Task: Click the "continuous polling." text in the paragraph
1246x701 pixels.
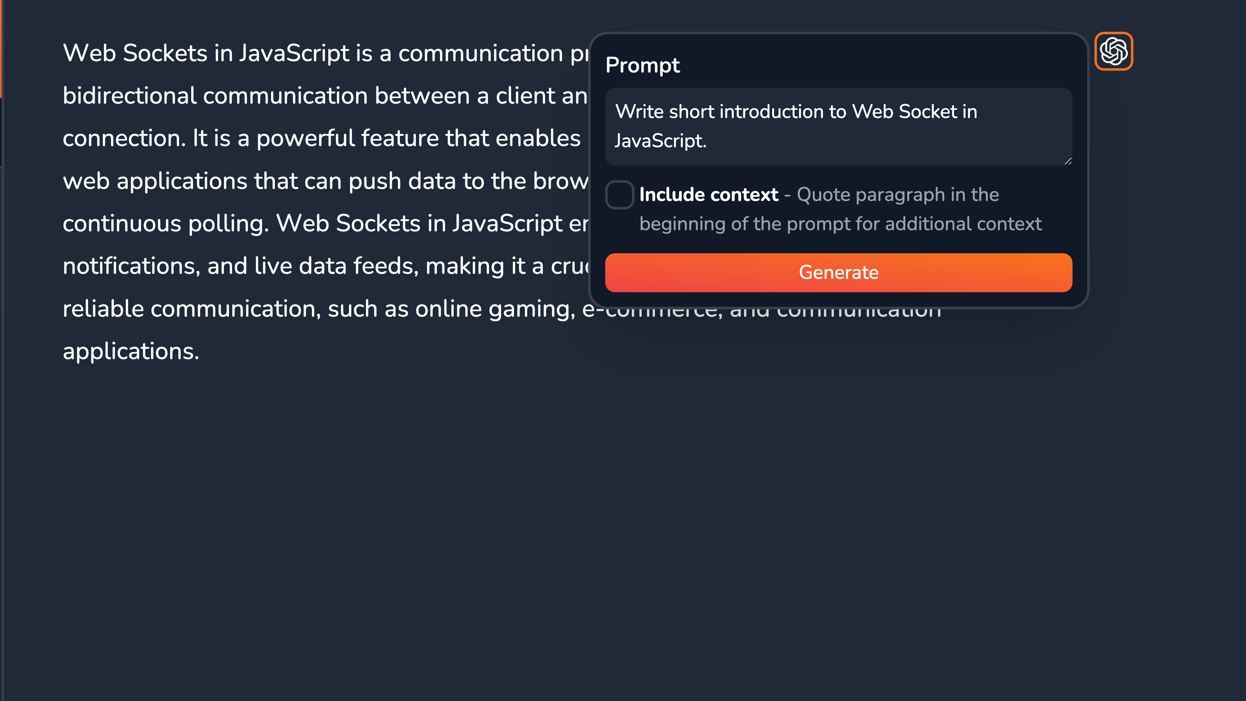Action: 166,224
